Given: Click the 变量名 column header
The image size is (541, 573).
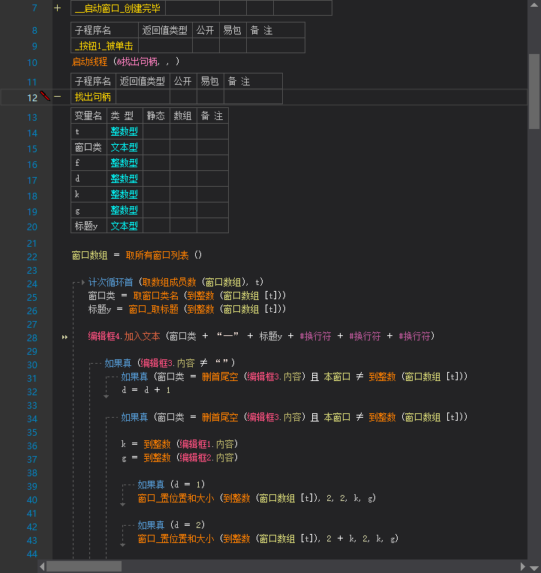Looking at the screenshot, I should [88, 115].
